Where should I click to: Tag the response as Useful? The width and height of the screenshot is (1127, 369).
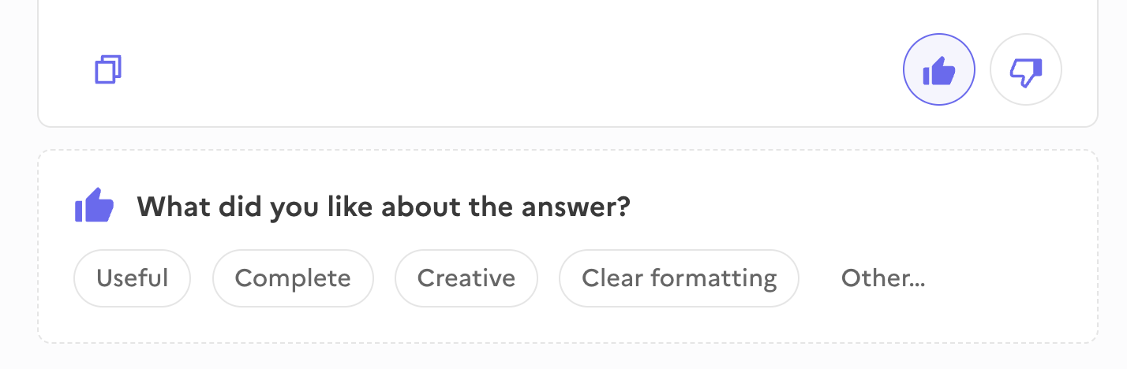(x=132, y=278)
